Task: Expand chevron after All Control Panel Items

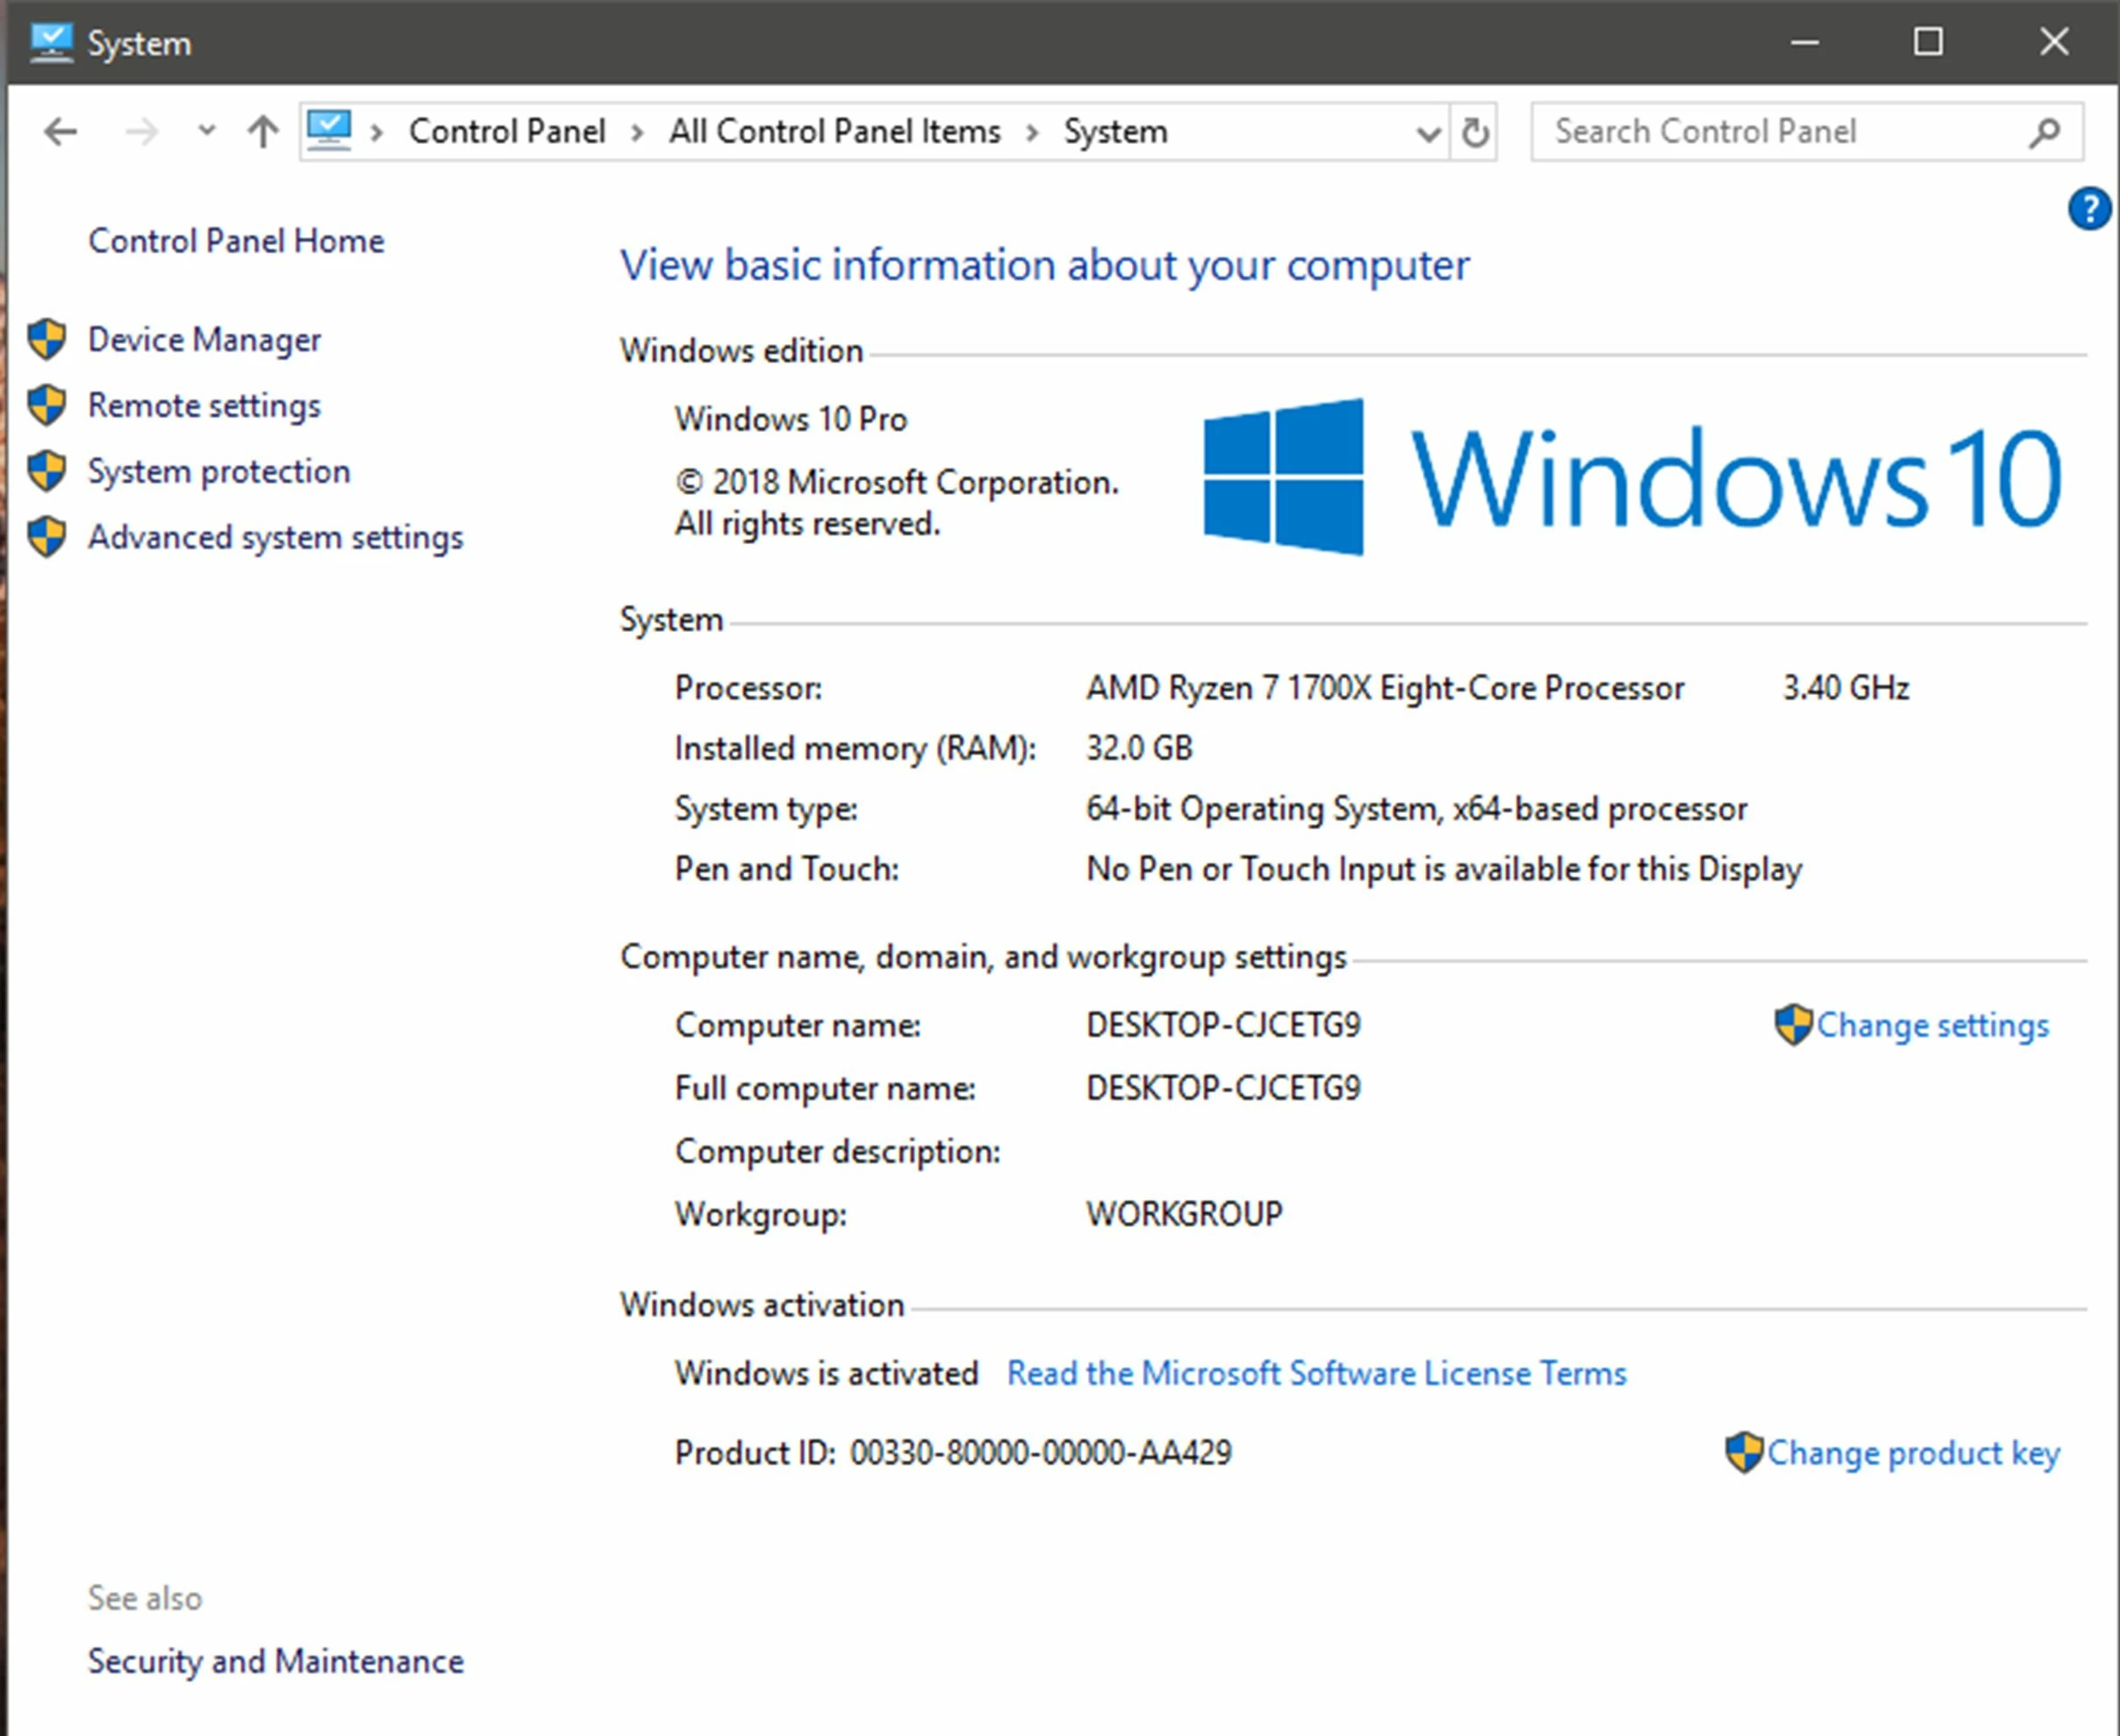Action: pos(1033,132)
